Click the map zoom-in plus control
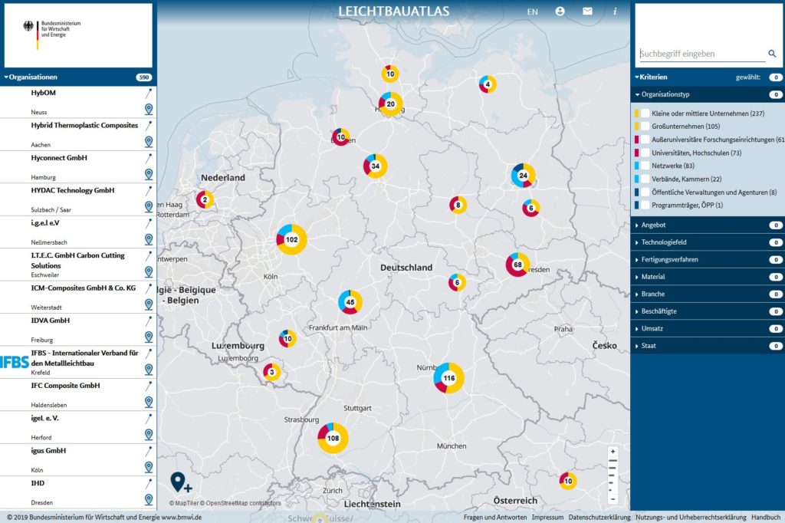Viewport: 785px width, 523px height. (x=612, y=451)
